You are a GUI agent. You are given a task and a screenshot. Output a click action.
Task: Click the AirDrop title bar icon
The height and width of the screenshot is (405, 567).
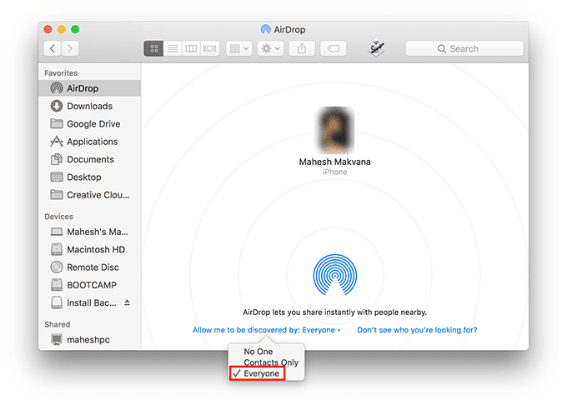coord(265,29)
